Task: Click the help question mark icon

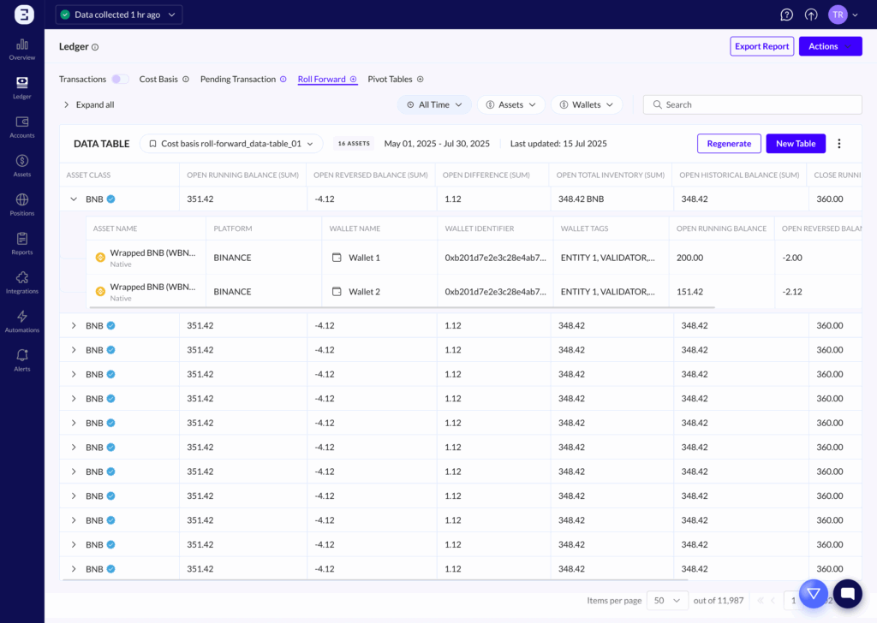Action: (786, 15)
